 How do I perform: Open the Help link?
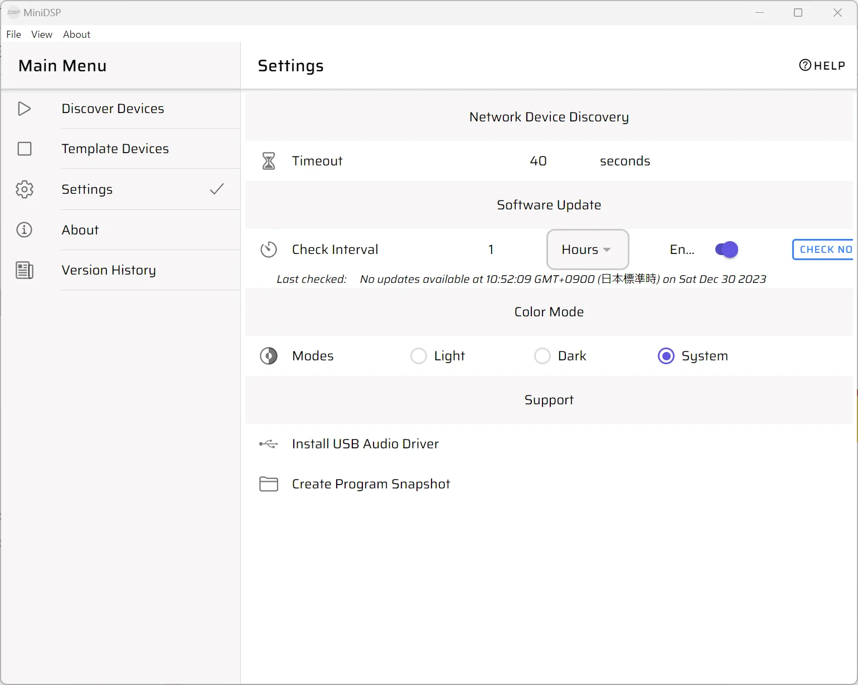[822, 66]
